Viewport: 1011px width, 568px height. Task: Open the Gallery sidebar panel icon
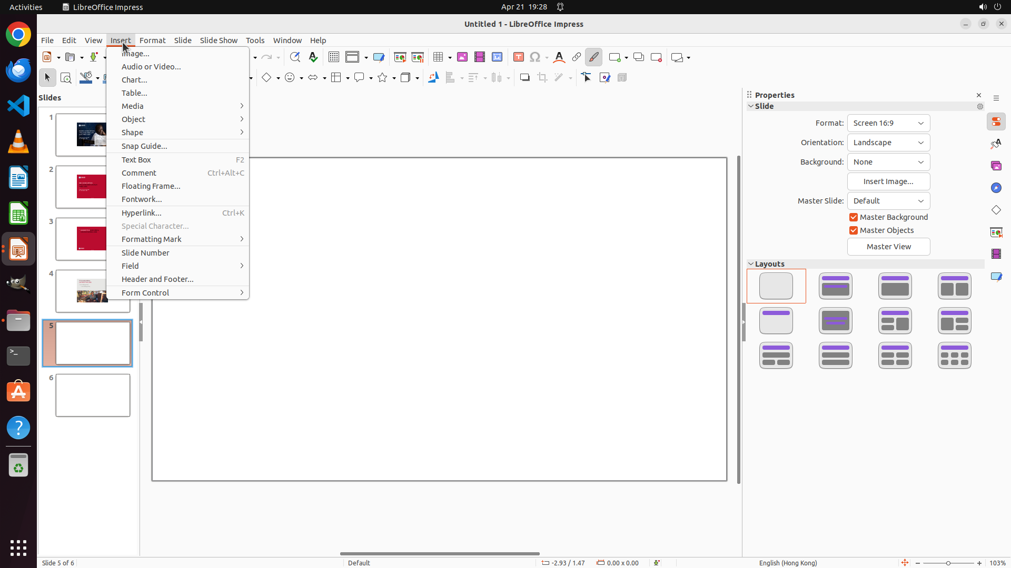pyautogui.click(x=996, y=166)
